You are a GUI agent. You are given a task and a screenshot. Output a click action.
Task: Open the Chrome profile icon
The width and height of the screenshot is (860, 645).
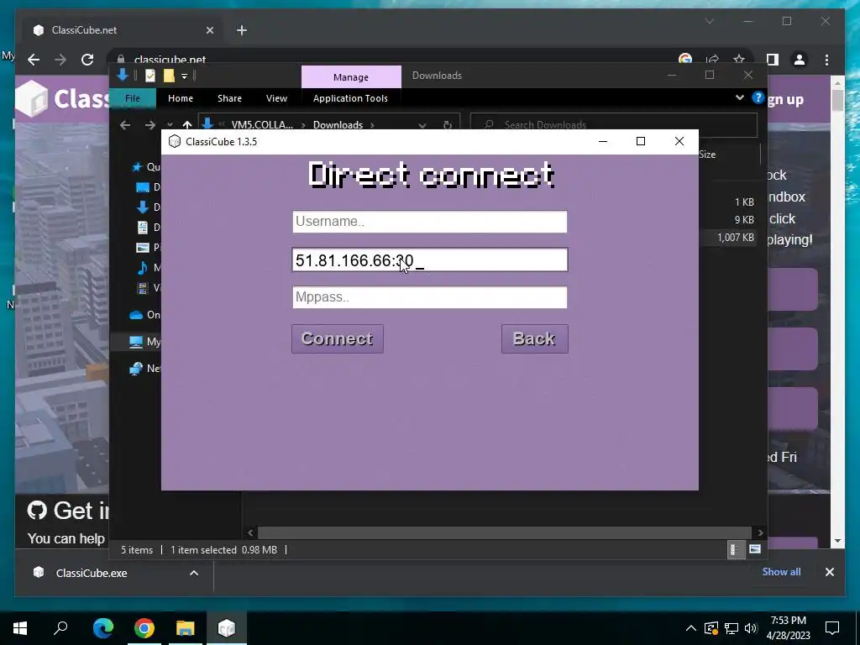tap(800, 60)
